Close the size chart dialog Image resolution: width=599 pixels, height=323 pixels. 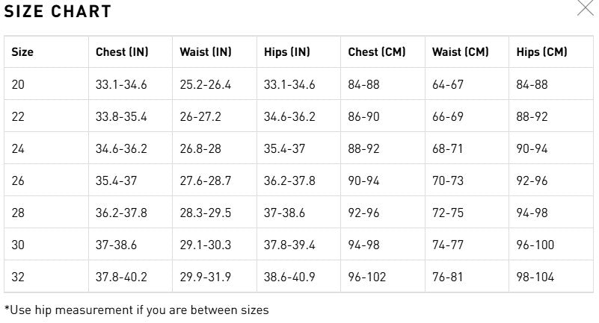pyautogui.click(x=584, y=7)
